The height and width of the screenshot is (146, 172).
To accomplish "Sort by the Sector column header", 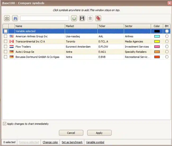I will click(x=137, y=26).
